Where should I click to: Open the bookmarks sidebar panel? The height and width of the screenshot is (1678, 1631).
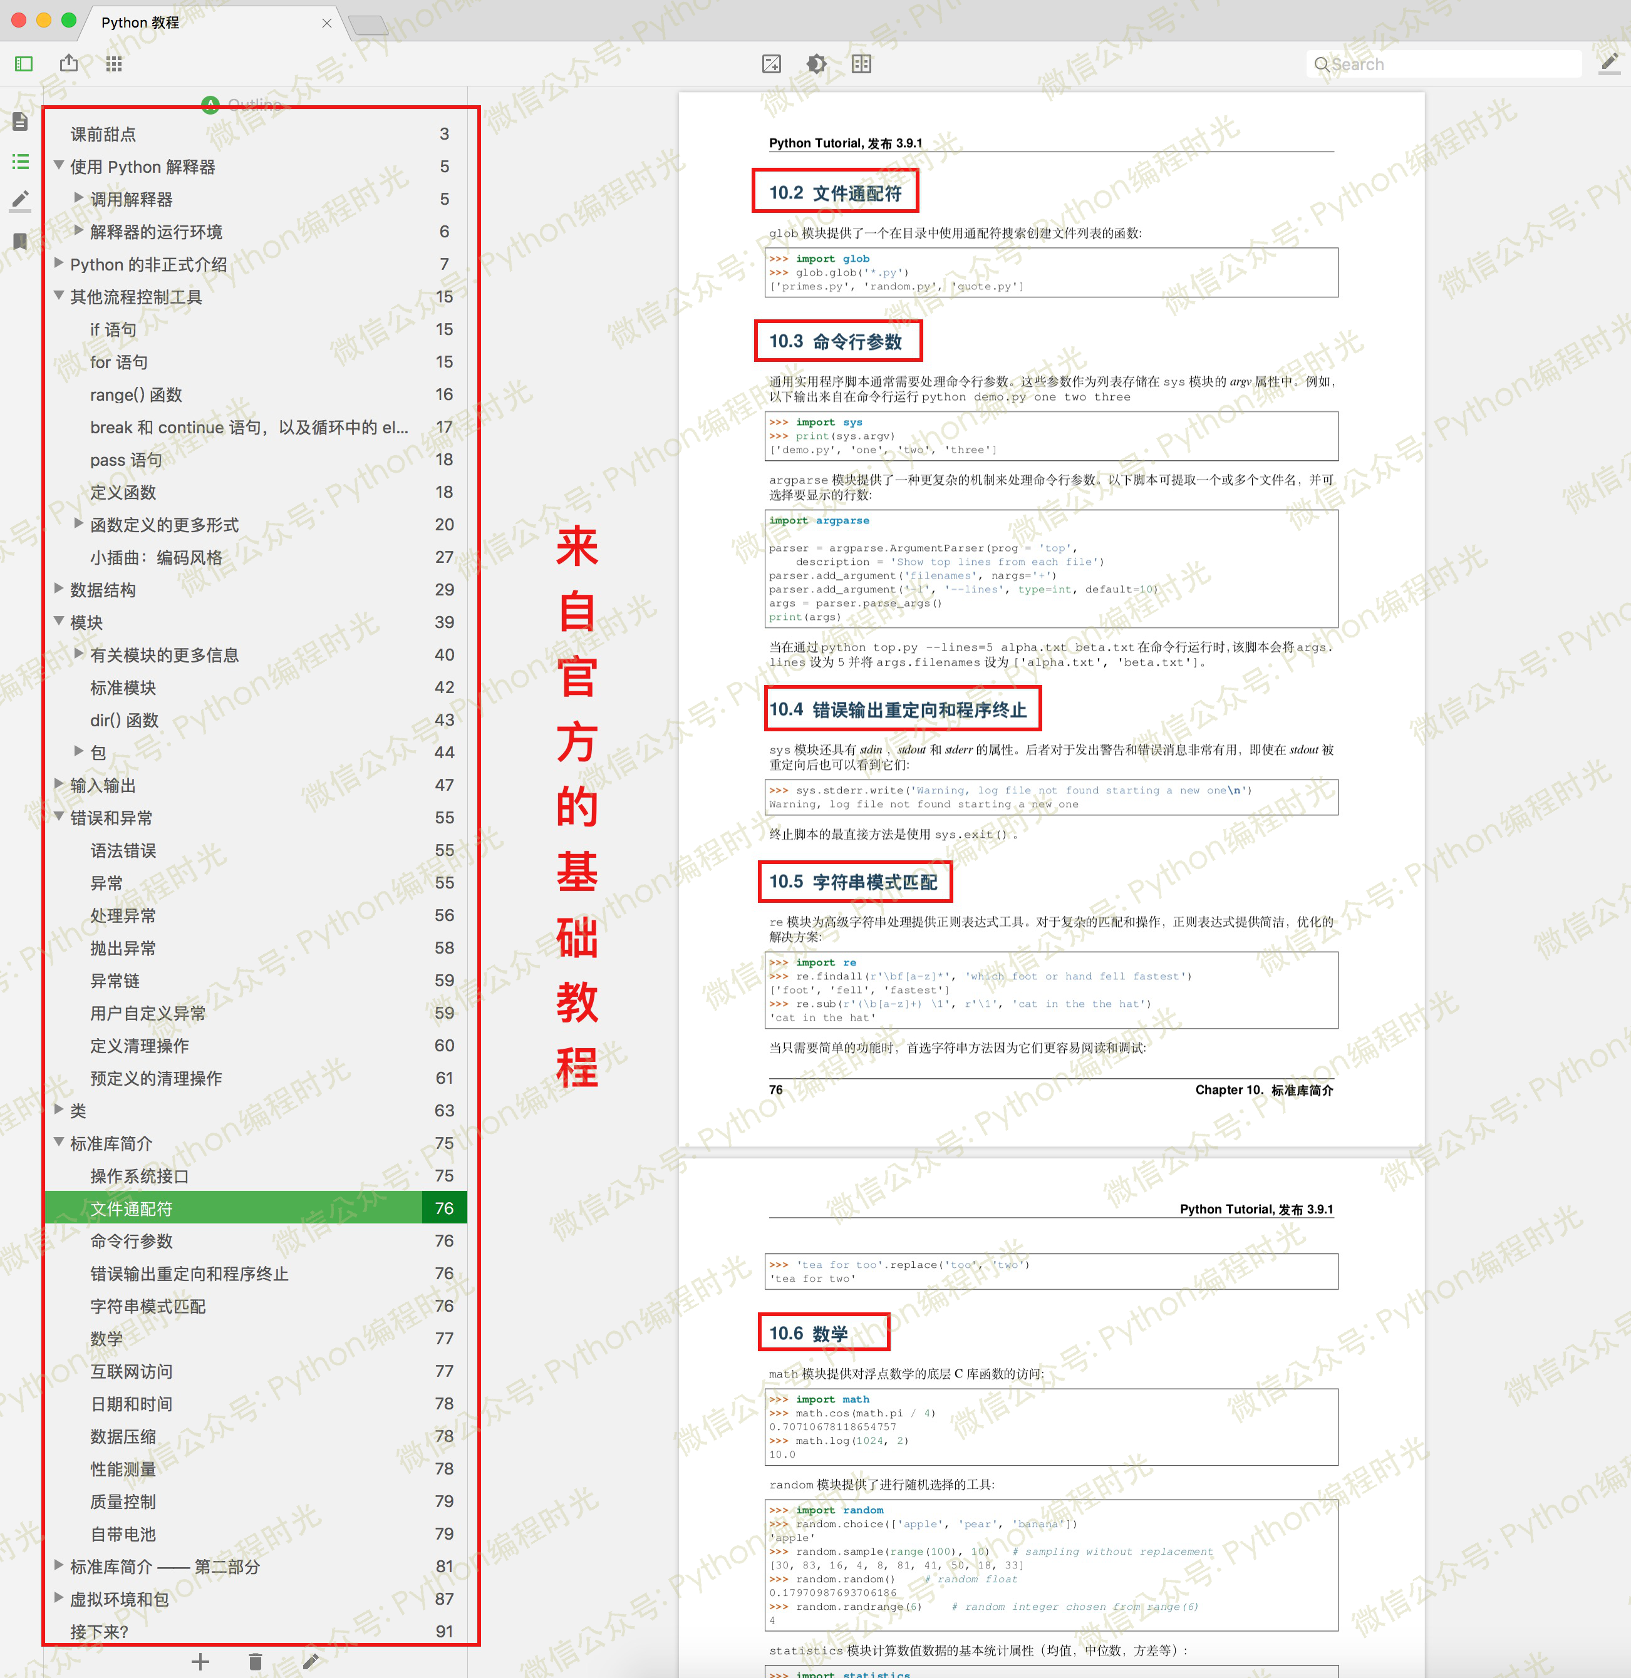21,242
